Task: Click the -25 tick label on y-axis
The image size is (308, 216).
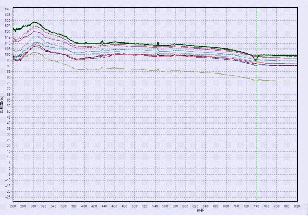Action: 8,197
